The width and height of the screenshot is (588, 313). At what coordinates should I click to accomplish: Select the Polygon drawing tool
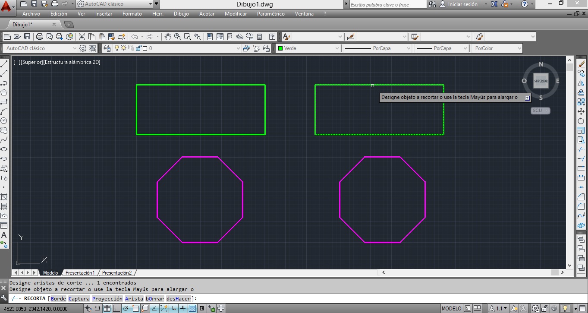[x=4, y=92]
